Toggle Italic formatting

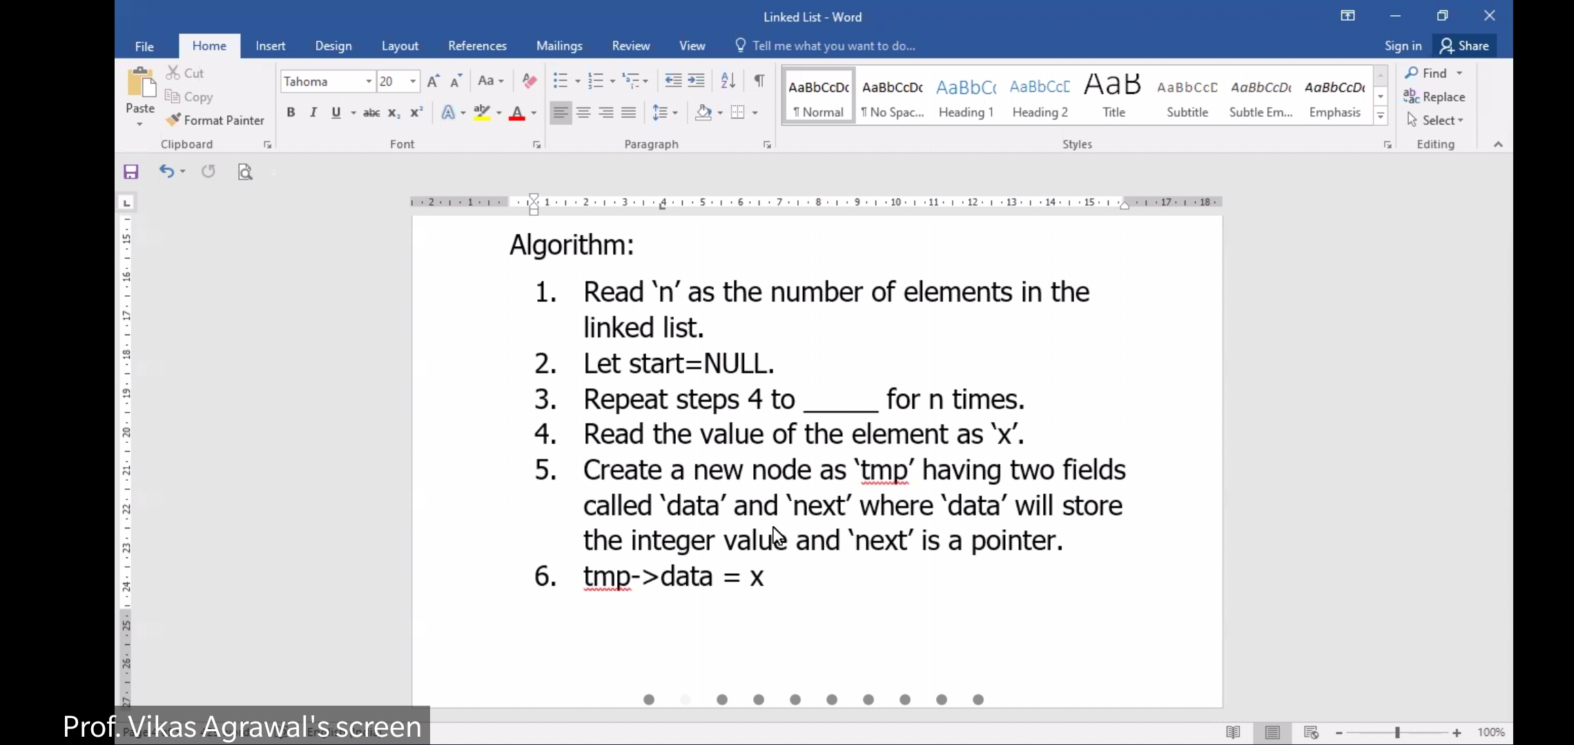(313, 112)
